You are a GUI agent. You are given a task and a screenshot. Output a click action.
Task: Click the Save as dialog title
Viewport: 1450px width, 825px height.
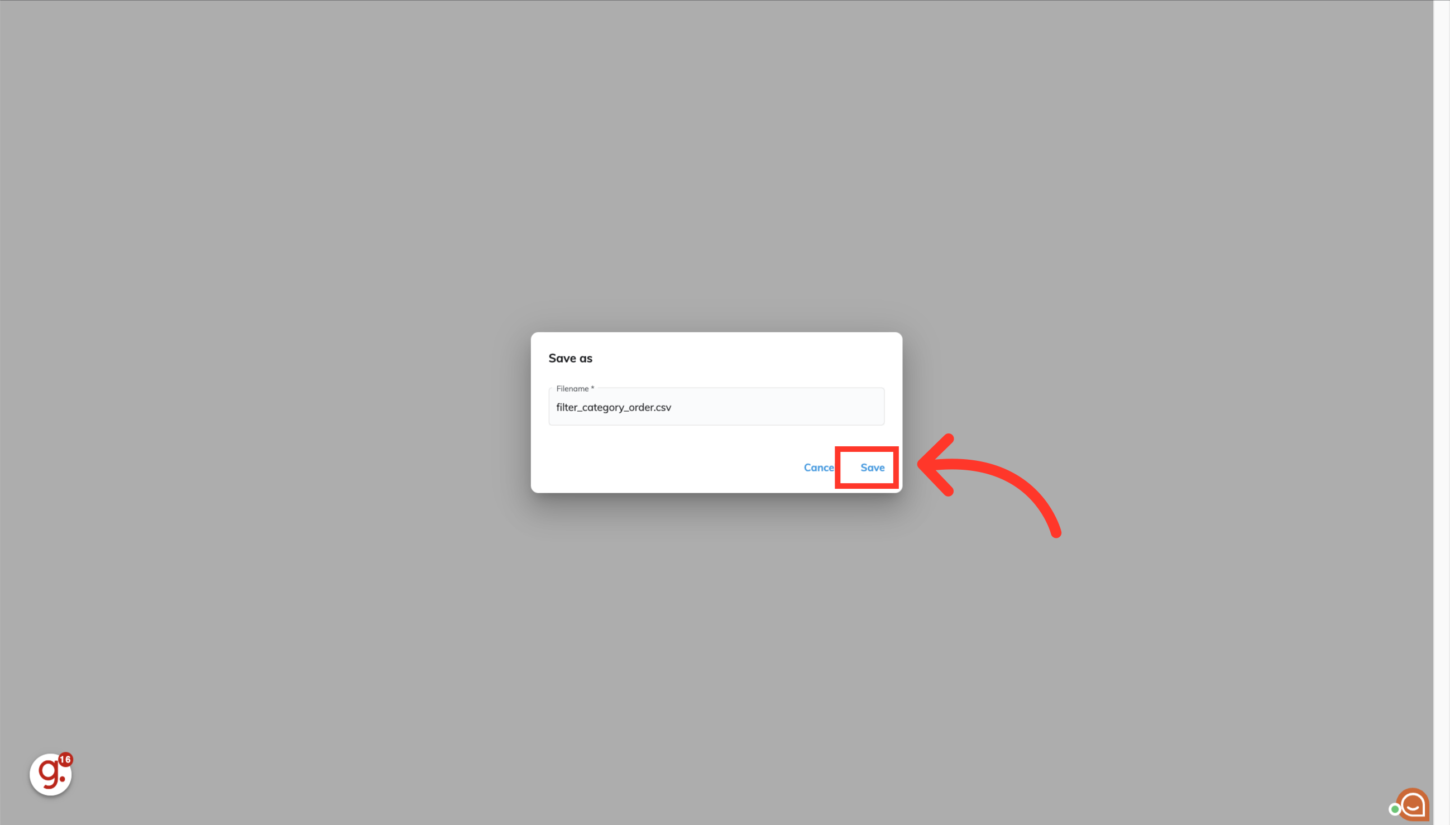pos(571,358)
